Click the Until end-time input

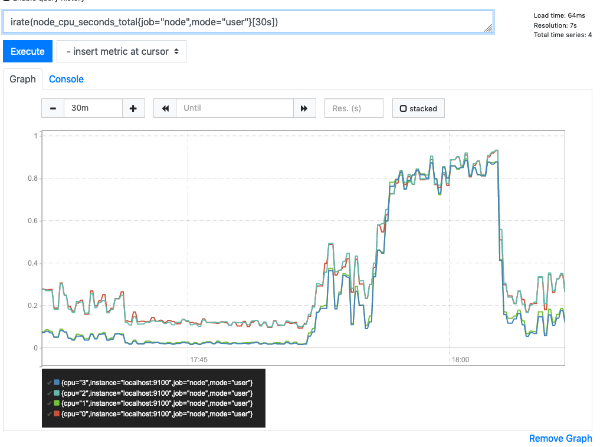coord(234,108)
